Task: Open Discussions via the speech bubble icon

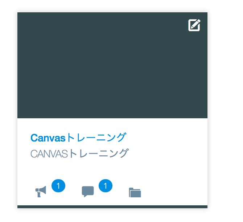Action: coord(88,191)
